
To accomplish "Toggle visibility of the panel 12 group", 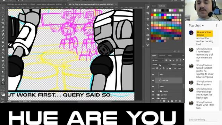I will click(153, 95).
